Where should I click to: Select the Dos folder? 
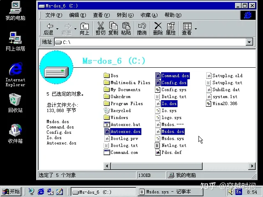[x=111, y=76]
